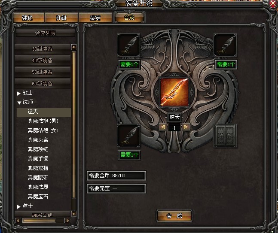Switch to the 鉴定 tab
The height and width of the screenshot is (233, 278).
(95, 18)
